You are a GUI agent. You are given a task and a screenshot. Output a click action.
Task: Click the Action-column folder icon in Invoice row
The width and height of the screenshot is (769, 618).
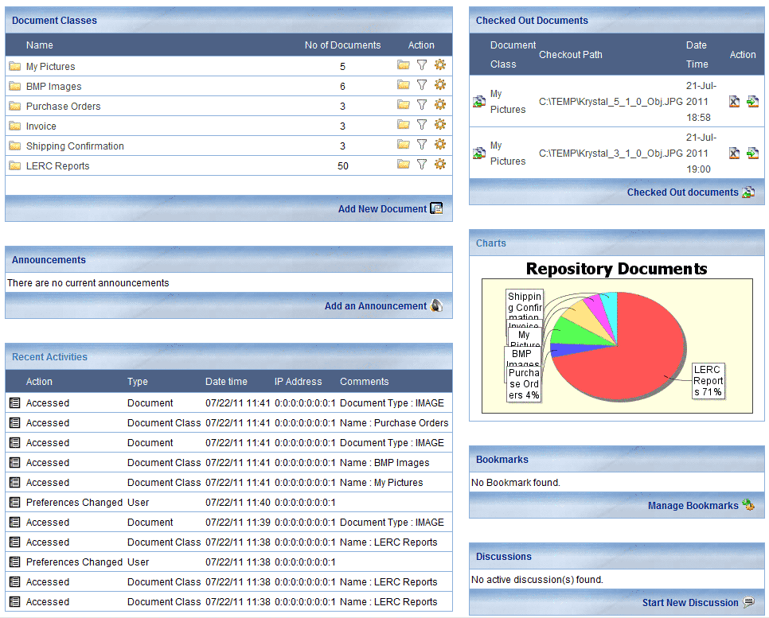point(403,125)
